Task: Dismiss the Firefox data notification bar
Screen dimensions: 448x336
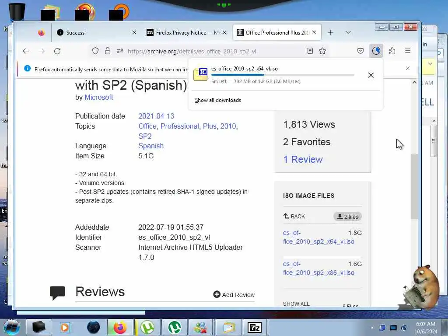Action: coord(408,68)
